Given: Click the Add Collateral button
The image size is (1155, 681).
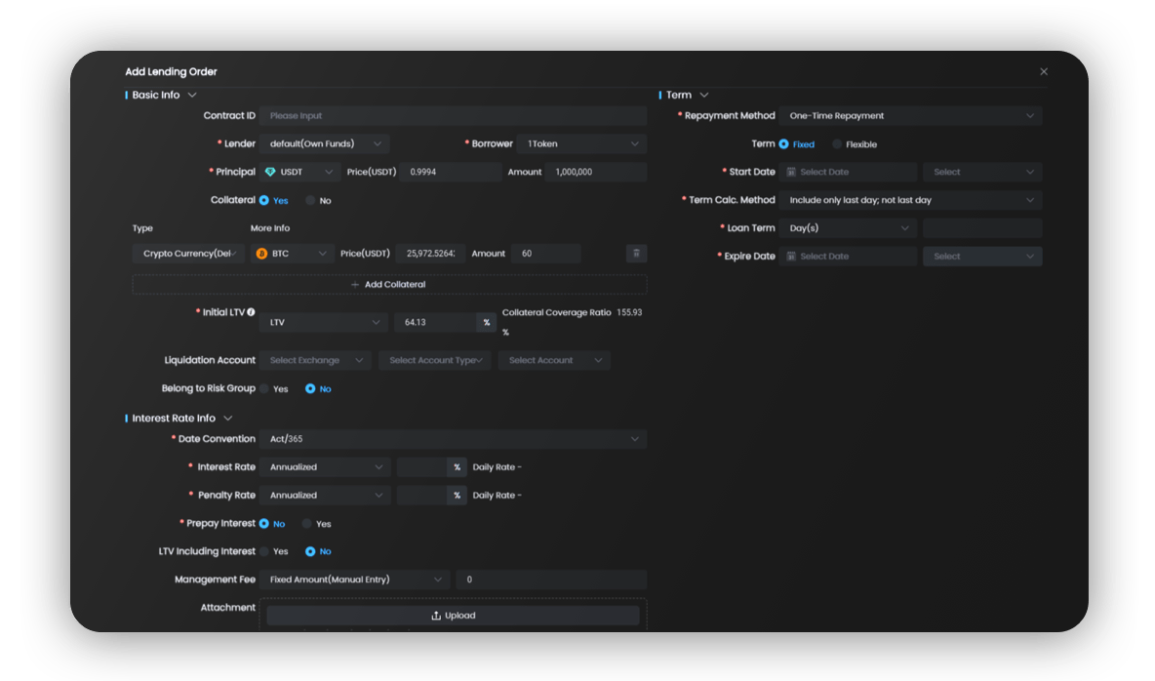Looking at the screenshot, I should pos(389,285).
